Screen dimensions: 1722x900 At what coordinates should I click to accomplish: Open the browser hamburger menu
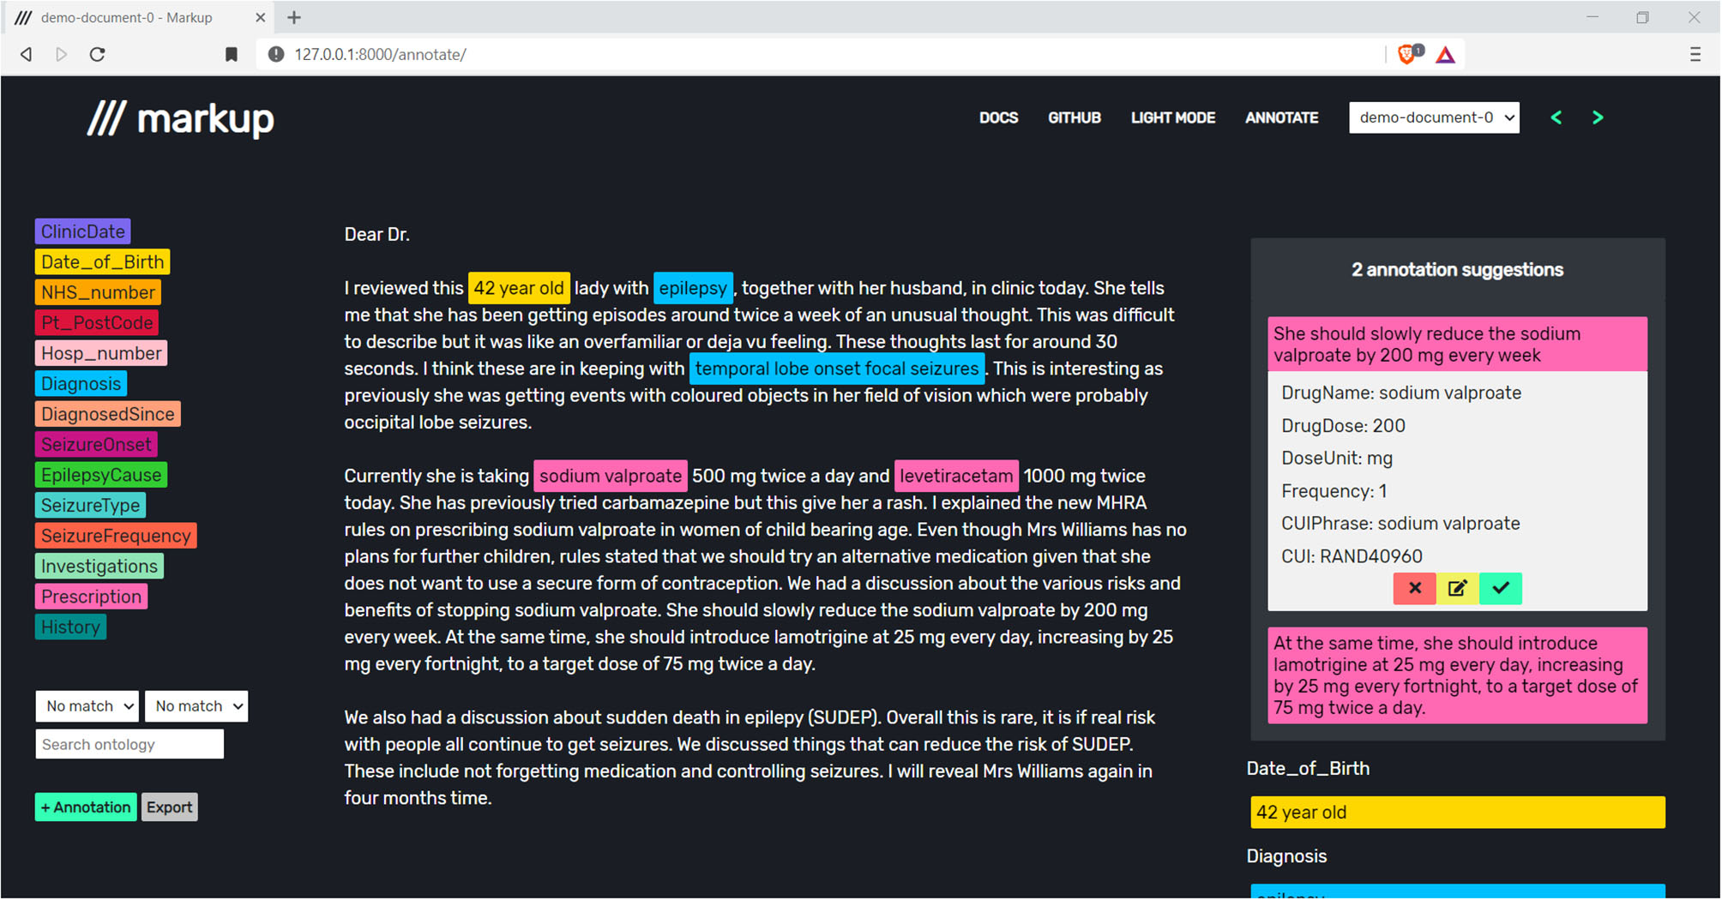tap(1695, 54)
